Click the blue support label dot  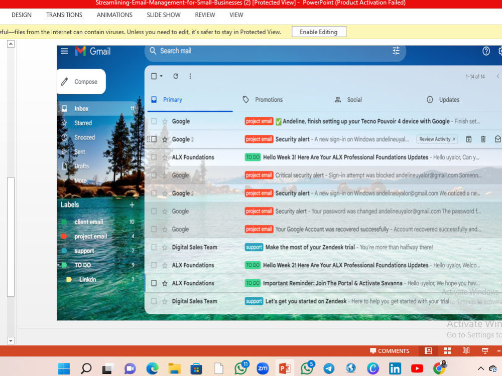click(64, 251)
